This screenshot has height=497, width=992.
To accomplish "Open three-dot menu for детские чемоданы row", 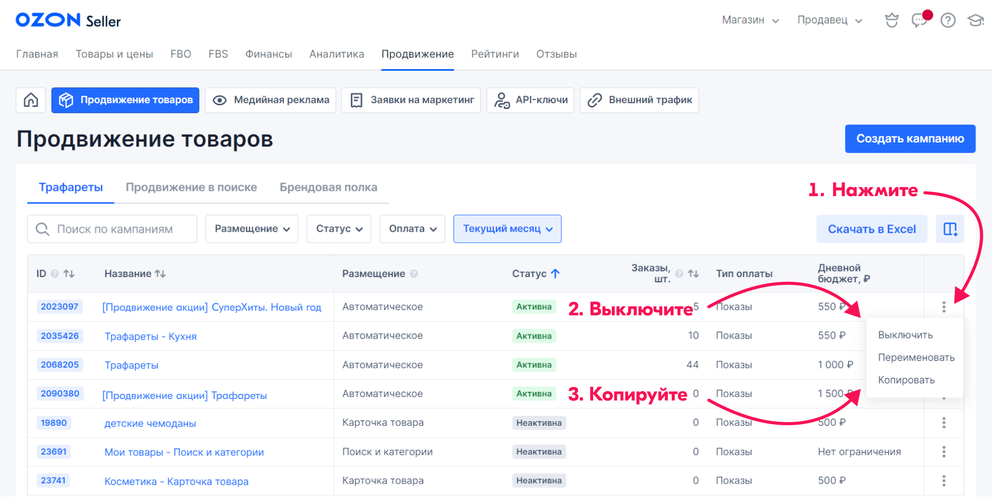I will pos(944,423).
